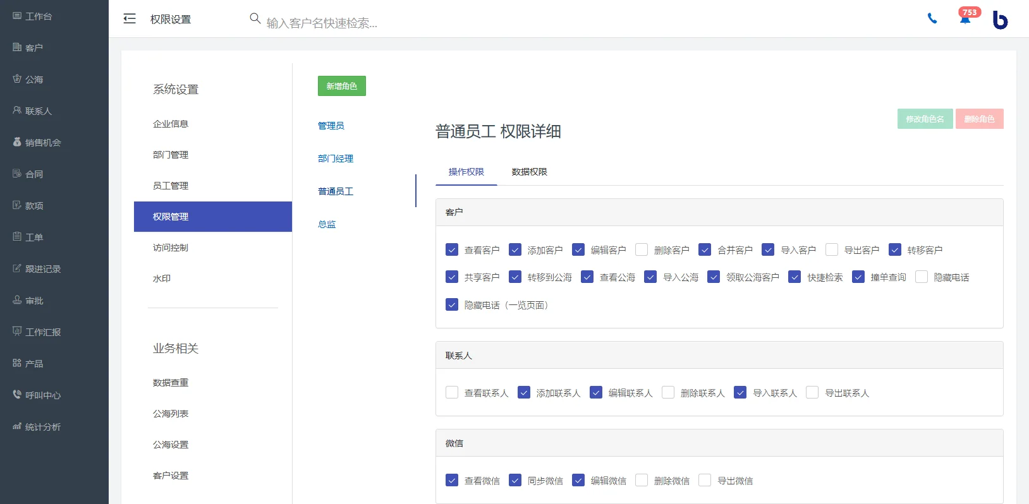
Task: Check the 隐藏电话 permission without 一览页面
Action: (922, 277)
